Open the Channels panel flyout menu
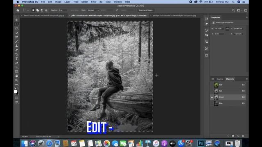The image size is (262, 147). coord(246,79)
